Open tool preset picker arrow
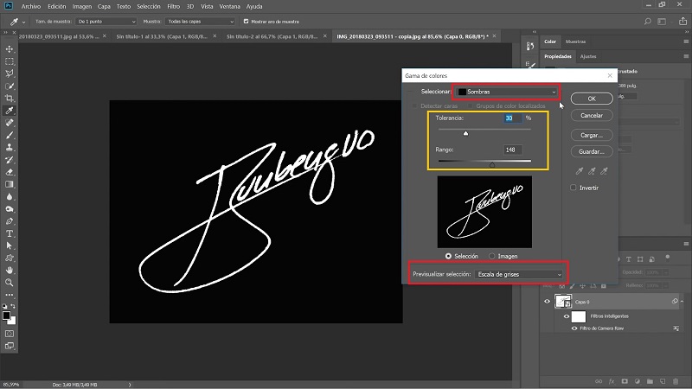The image size is (692, 389). (x=24, y=22)
